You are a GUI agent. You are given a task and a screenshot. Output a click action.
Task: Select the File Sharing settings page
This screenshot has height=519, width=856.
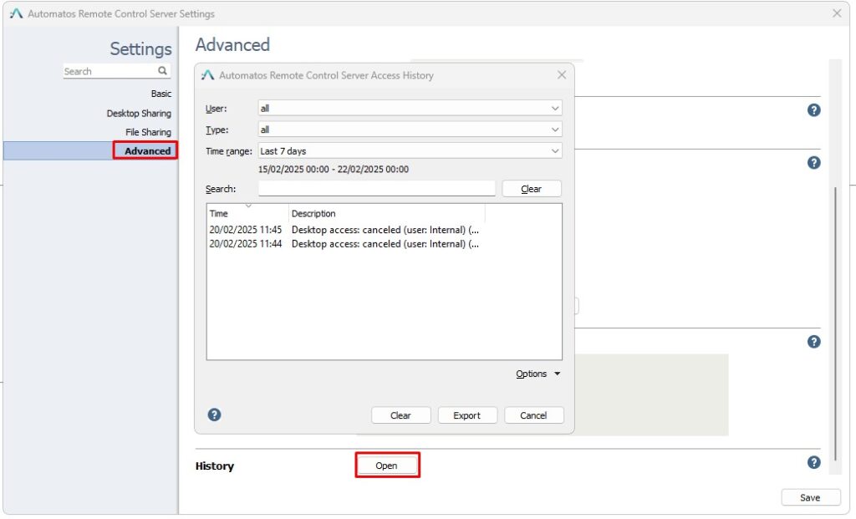pos(148,131)
